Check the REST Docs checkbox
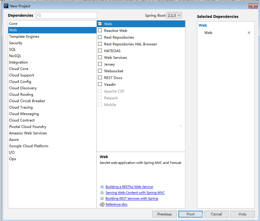 (100, 78)
